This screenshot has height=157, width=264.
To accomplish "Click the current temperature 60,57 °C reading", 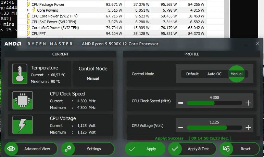I will point(58,75).
